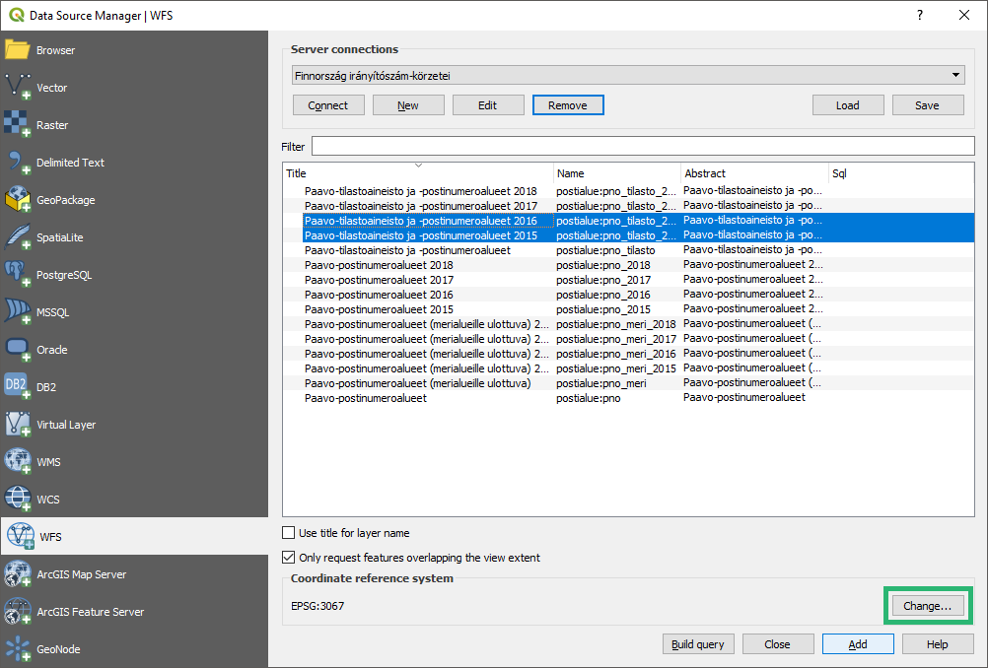988x668 pixels.
Task: Select the postialue:pno_meri_2017 name cell
Action: 615,339
